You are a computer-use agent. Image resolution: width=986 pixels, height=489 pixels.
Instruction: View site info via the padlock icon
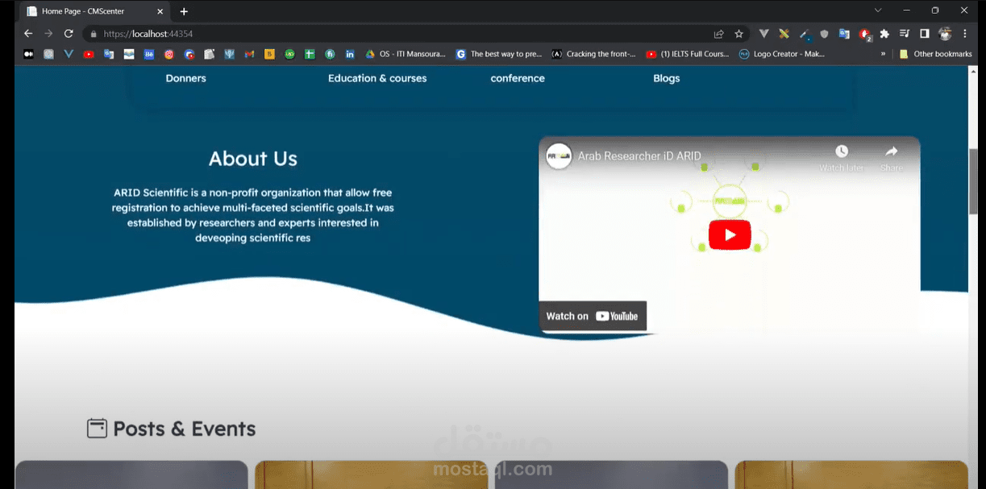coord(94,34)
